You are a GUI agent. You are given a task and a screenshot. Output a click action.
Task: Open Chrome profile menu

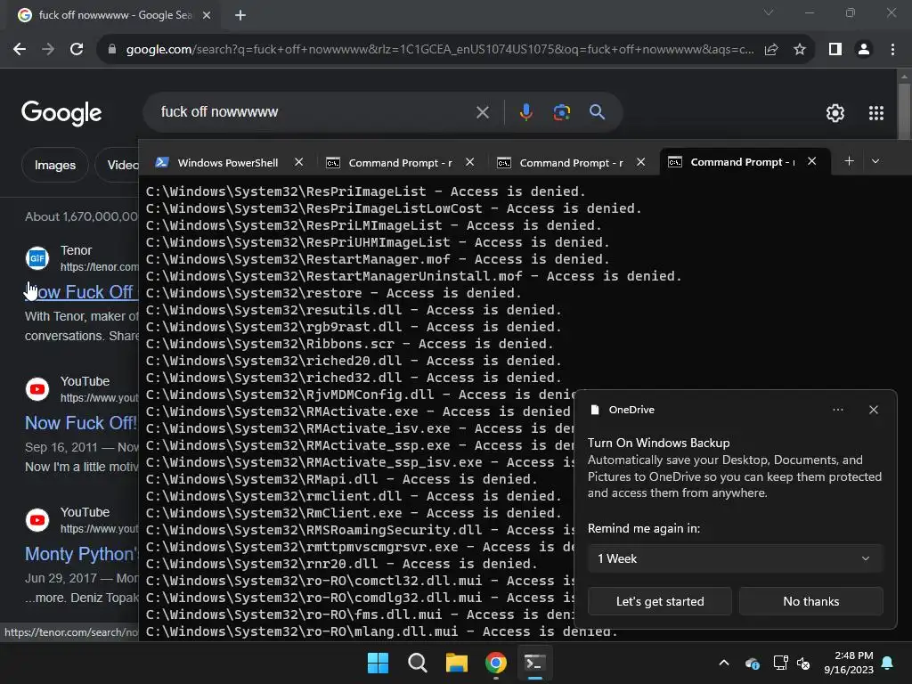coord(864,50)
